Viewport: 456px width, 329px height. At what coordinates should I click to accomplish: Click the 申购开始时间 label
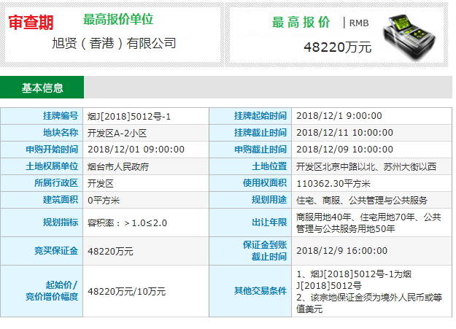[52, 150]
